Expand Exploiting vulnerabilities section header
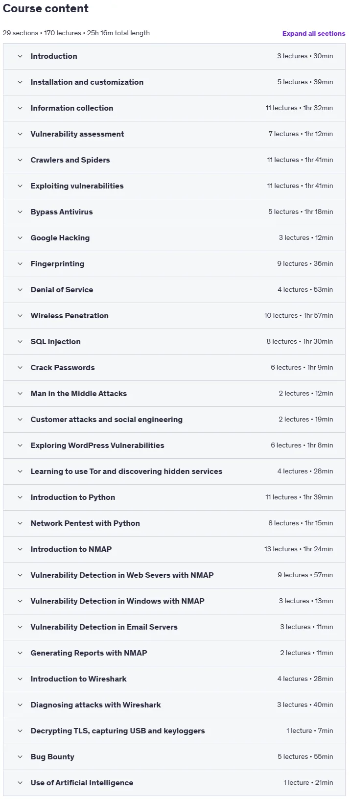The height and width of the screenshot is (799, 350). [x=174, y=186]
